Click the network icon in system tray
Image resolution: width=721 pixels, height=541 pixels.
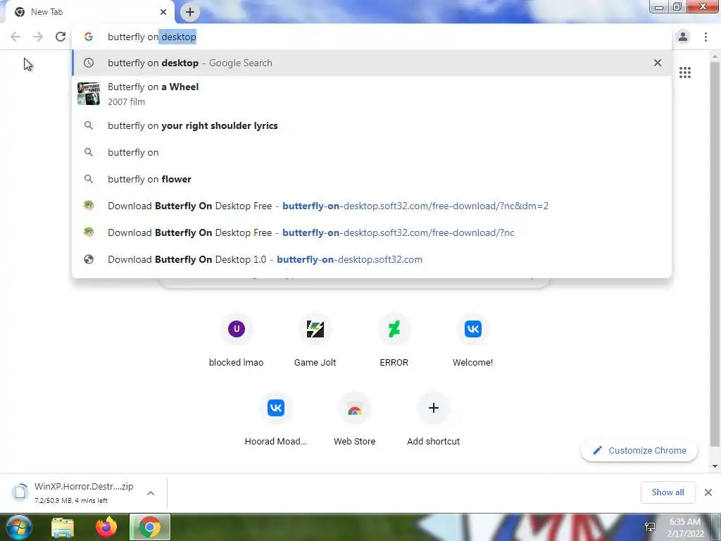(650, 527)
